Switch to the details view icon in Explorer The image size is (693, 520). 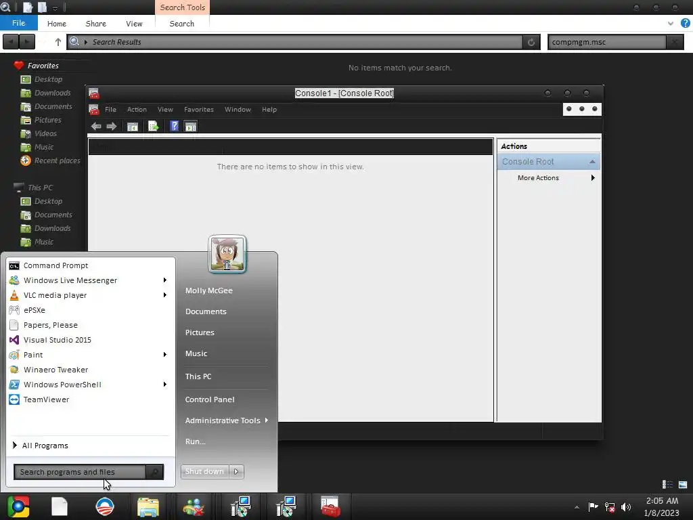pyautogui.click(x=667, y=485)
